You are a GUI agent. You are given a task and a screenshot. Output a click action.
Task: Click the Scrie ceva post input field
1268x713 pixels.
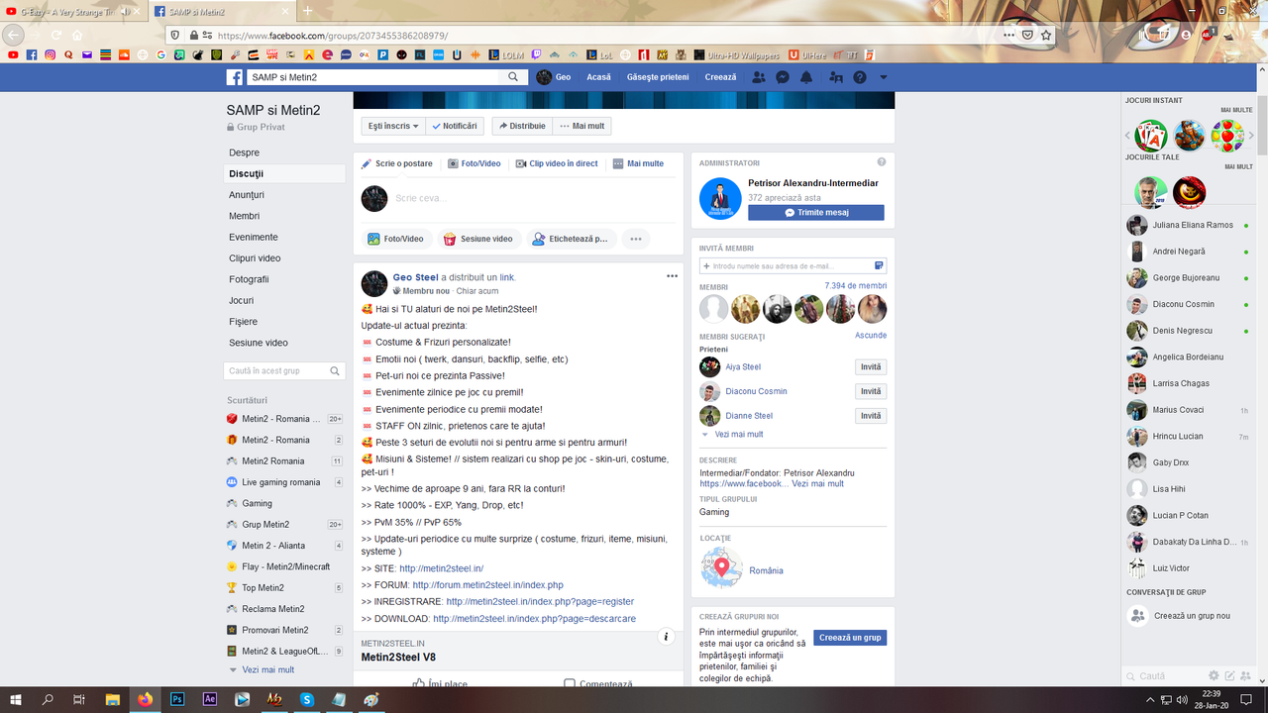(x=533, y=198)
